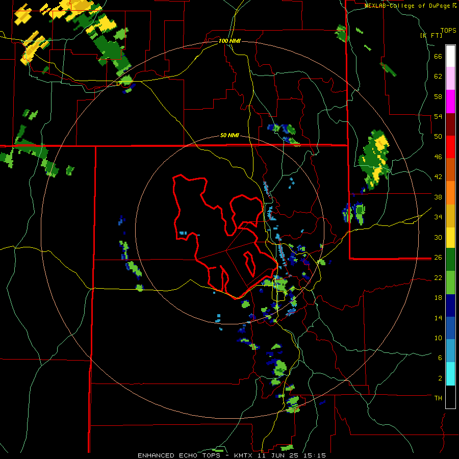The image size is (459, 459).
Task: Click the '15:15' timestamp in the caption
Action: pos(315,455)
